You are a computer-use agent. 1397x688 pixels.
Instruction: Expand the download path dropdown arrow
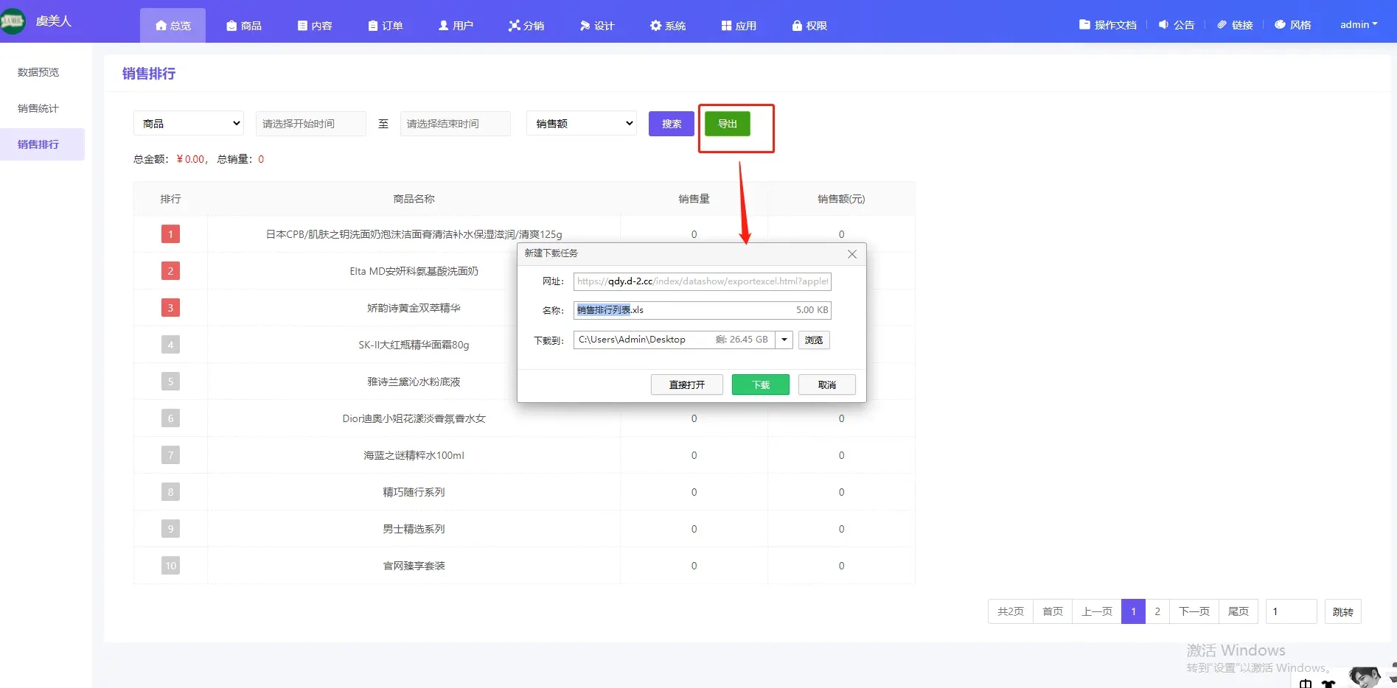pyautogui.click(x=784, y=340)
